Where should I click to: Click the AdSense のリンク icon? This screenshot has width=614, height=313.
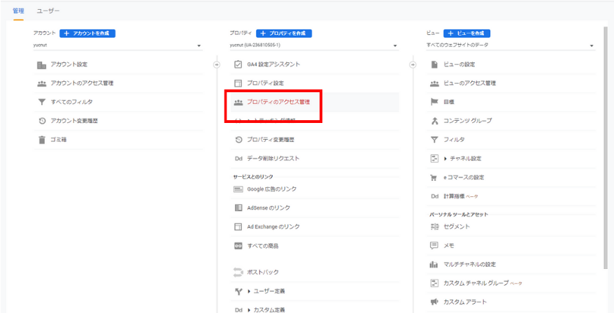pos(238,208)
